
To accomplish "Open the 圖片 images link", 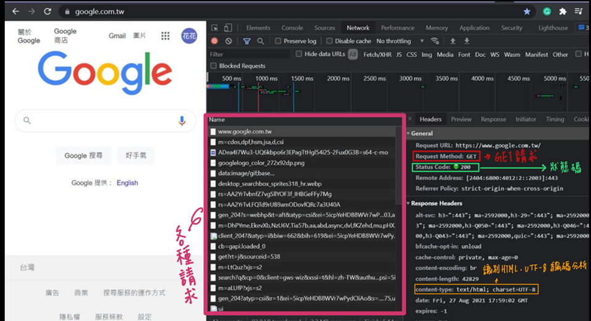I will pos(140,36).
